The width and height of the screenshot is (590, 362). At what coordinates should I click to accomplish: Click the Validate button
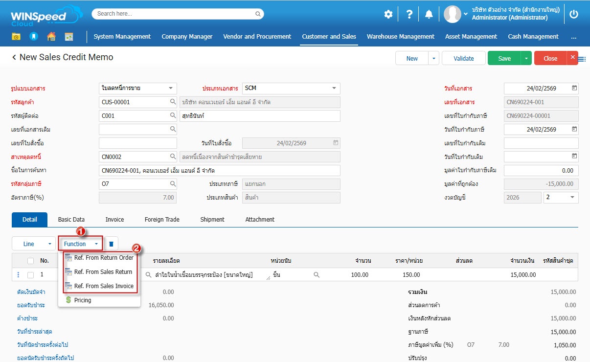click(463, 58)
